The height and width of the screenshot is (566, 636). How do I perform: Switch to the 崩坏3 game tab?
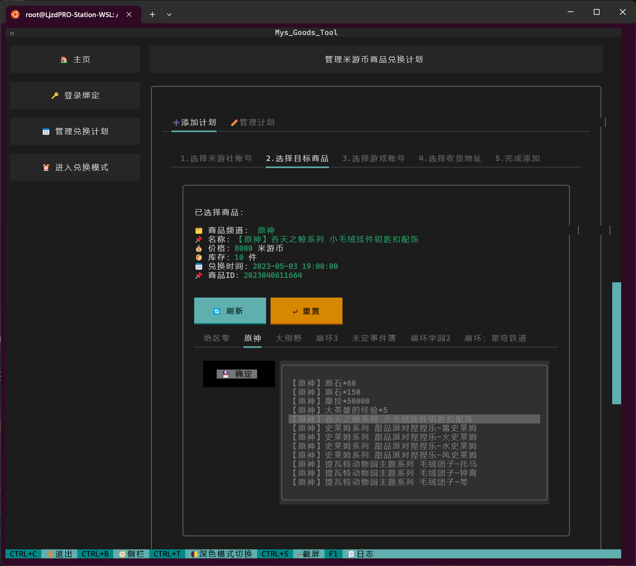point(327,338)
